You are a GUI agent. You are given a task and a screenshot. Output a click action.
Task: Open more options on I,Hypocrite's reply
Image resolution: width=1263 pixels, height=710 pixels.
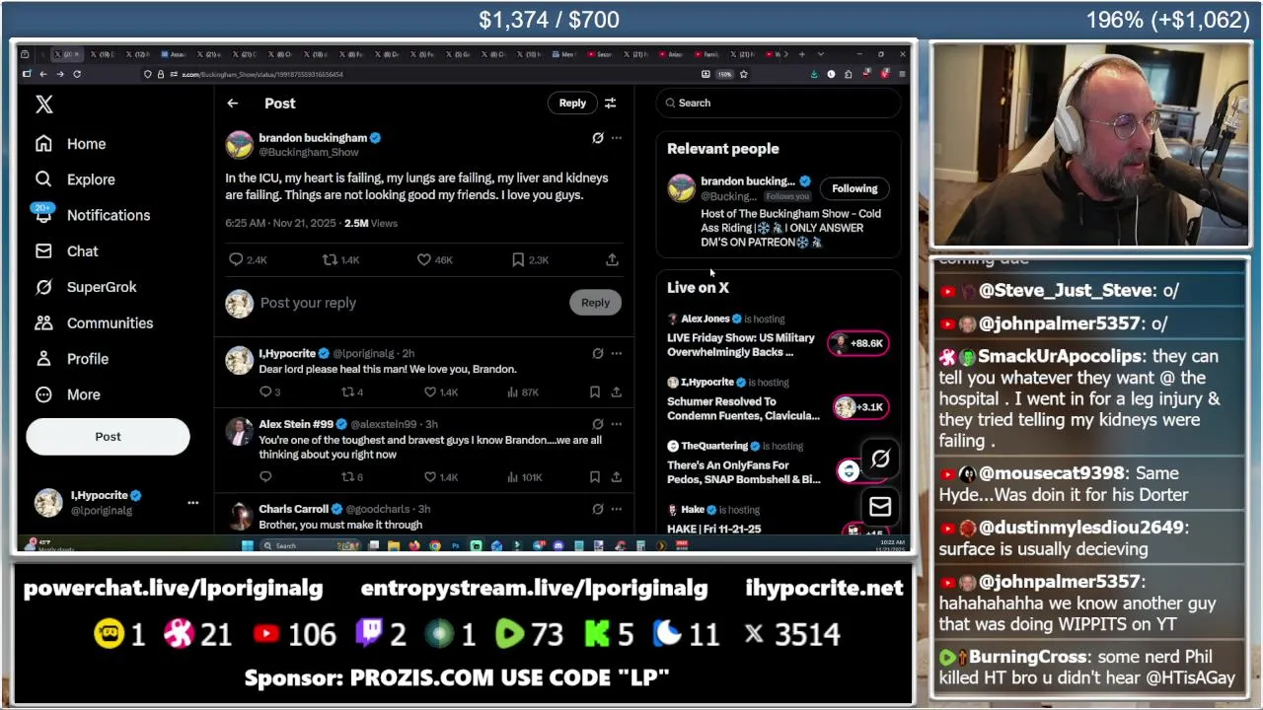click(617, 353)
